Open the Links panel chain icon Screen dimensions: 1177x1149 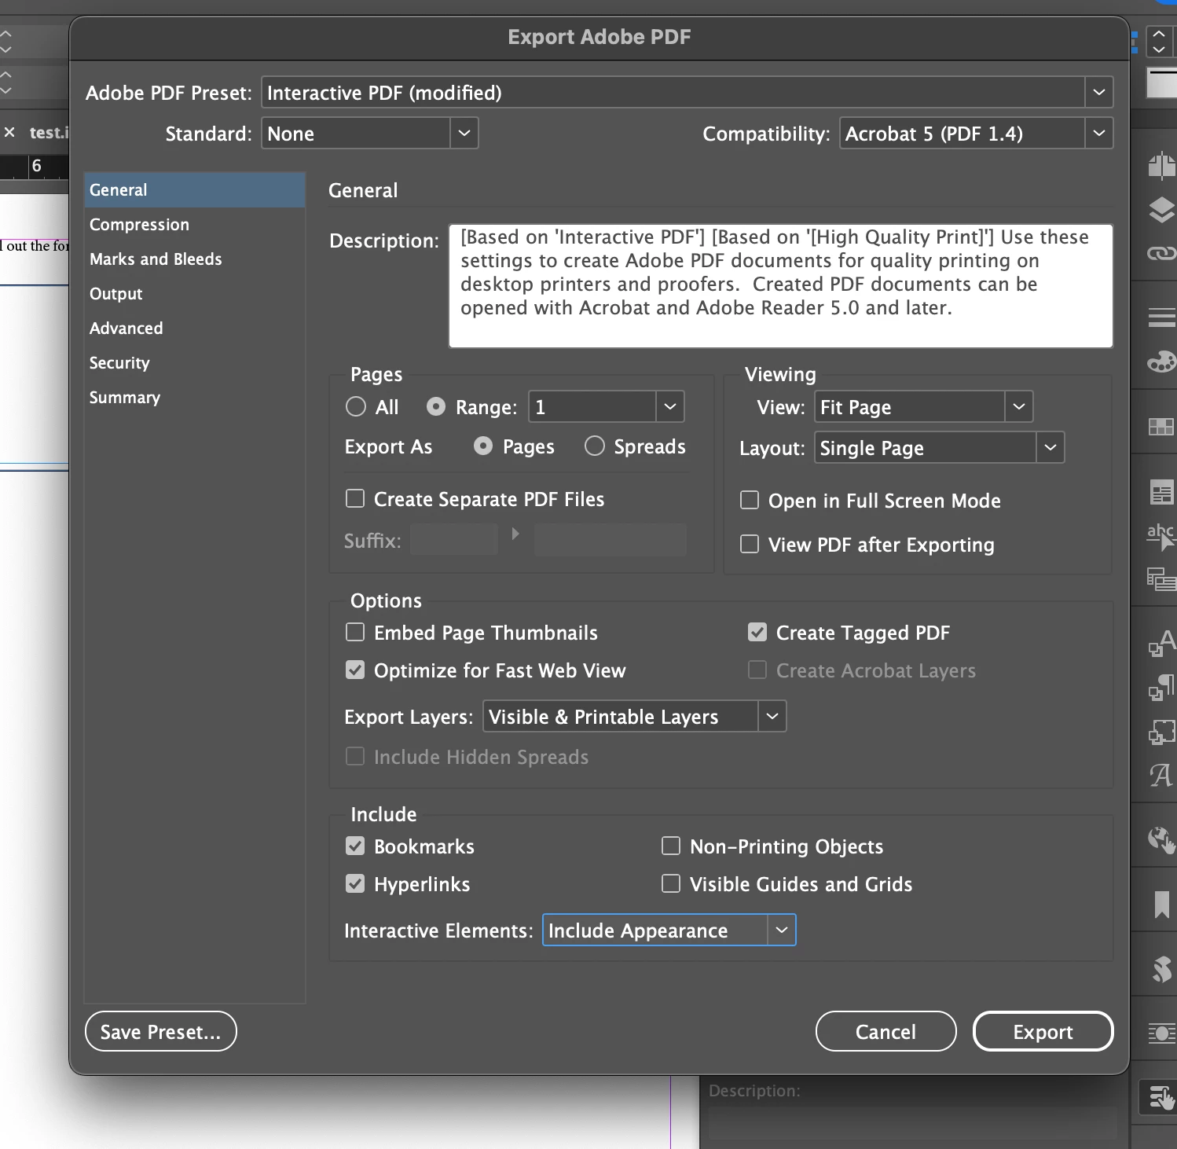click(x=1161, y=253)
